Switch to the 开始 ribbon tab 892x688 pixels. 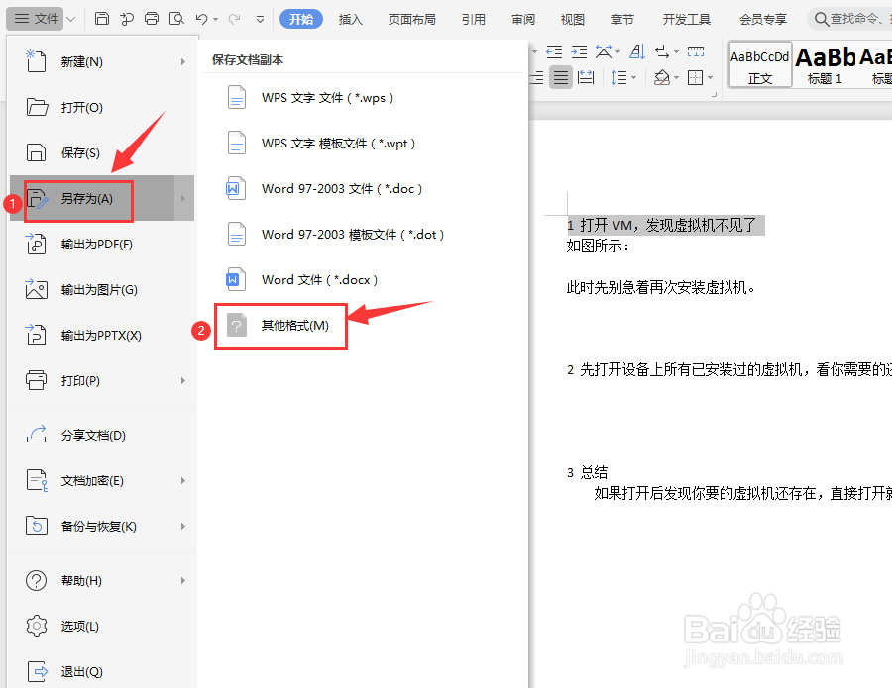301,19
